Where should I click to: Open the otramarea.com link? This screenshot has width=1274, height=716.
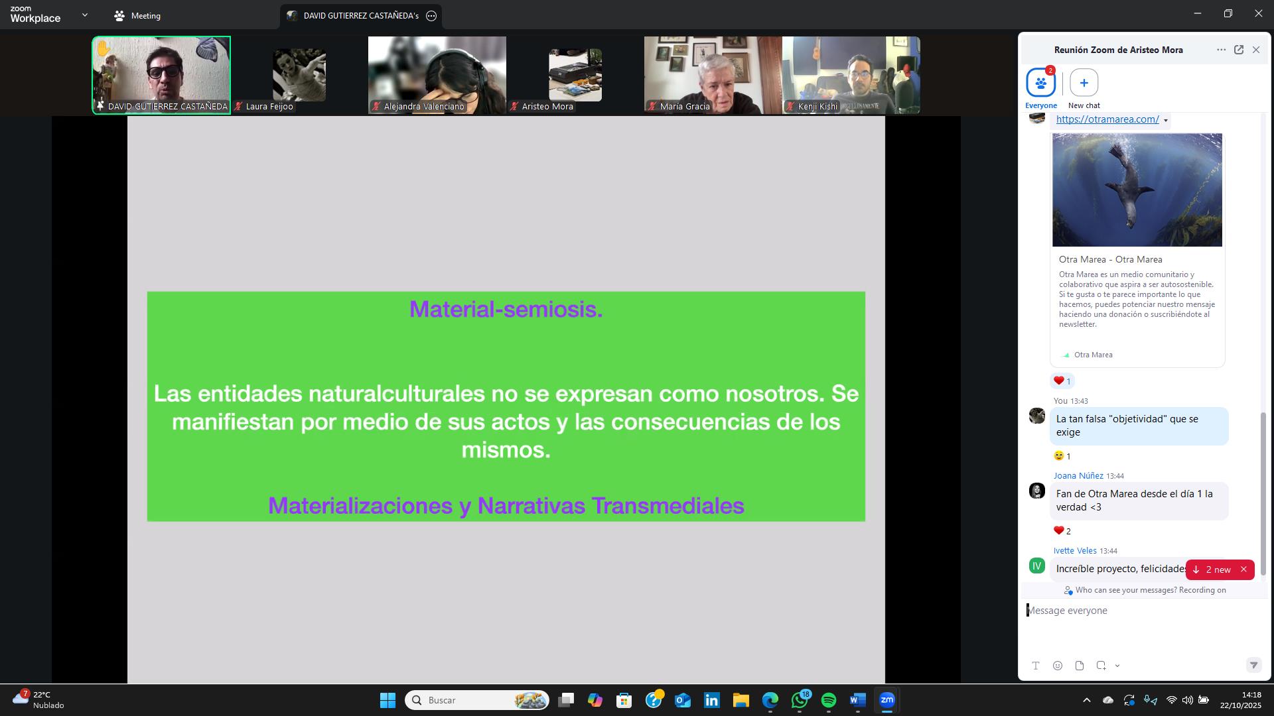(x=1107, y=119)
